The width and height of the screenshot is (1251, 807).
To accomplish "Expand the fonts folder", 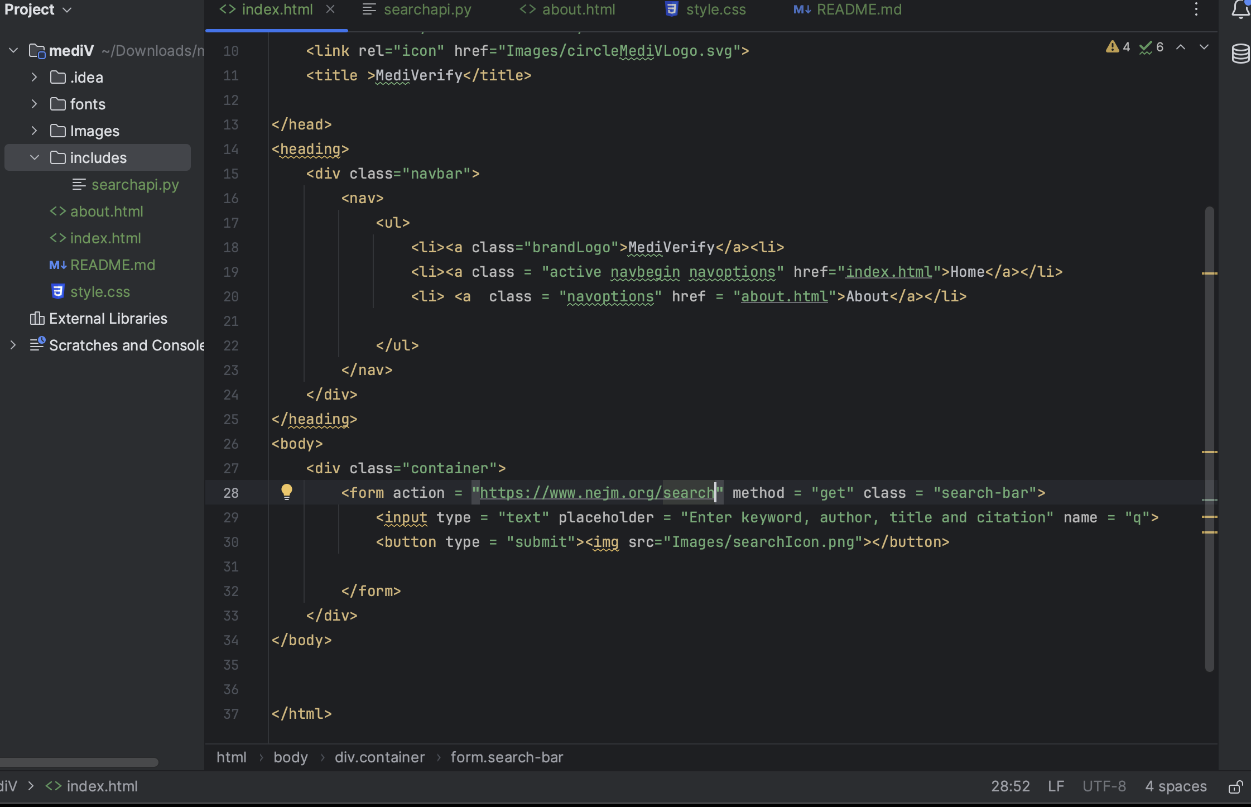I will (x=35, y=104).
